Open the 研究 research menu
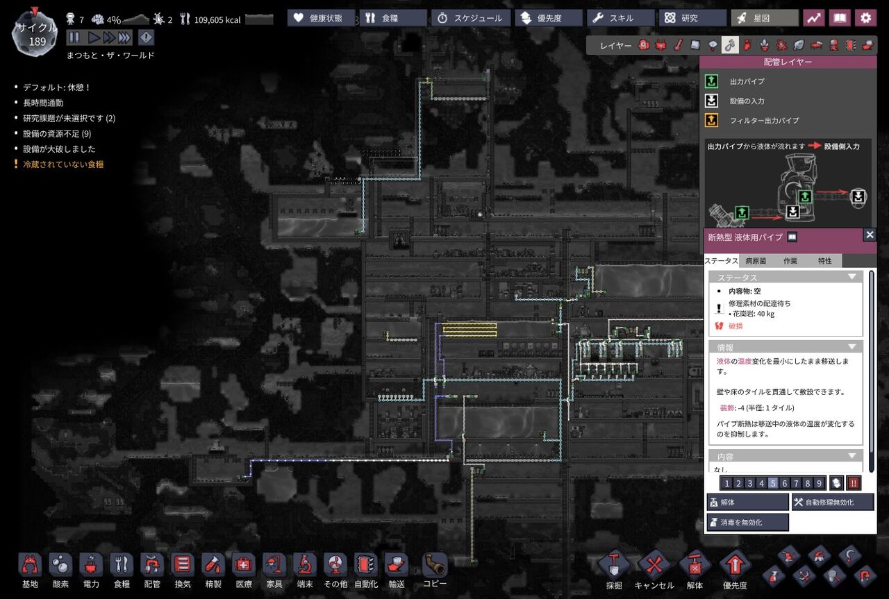 692,18
